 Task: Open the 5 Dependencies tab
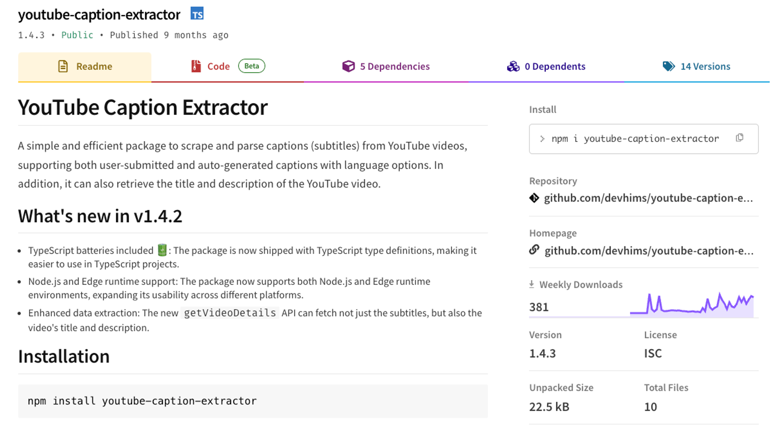pos(395,67)
